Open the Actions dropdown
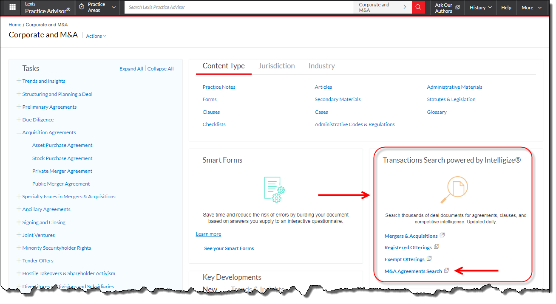Image resolution: width=556 pixels, height=304 pixels. (x=96, y=36)
